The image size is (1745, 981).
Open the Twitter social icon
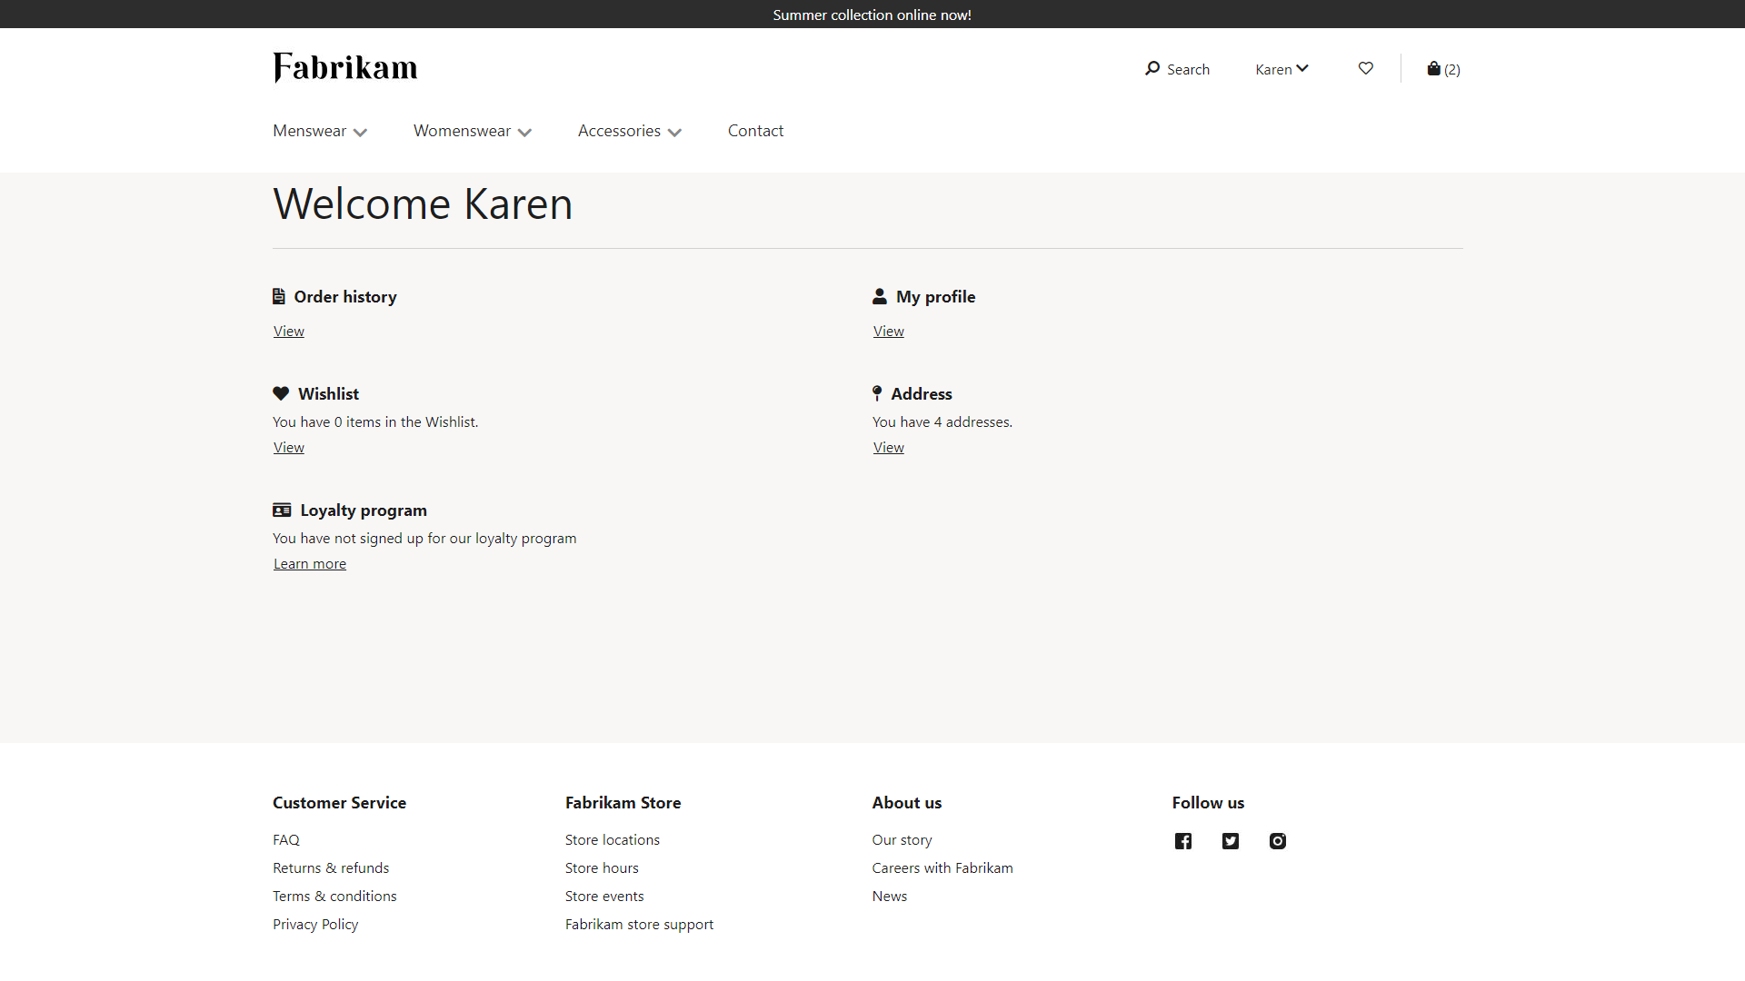tap(1231, 841)
